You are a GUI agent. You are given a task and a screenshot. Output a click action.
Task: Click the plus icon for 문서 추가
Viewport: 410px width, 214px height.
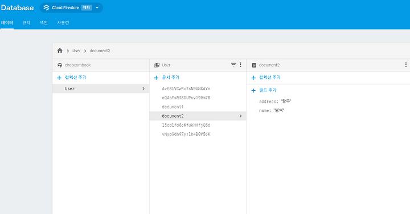(157, 78)
